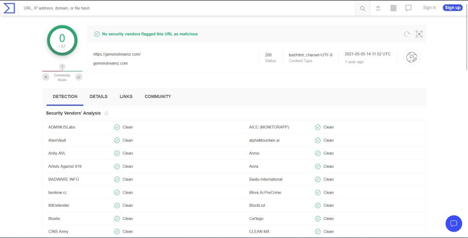Click the Security Vendors' Analysis heading
Image resolution: width=468 pixels, height=238 pixels.
click(x=74, y=113)
